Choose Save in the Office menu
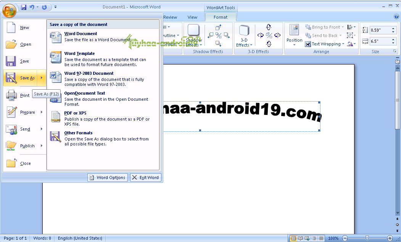The height and width of the screenshot is (242, 401). 24,61
